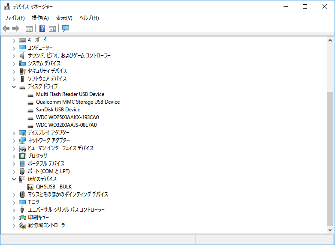Open the 表示(V) menu
Image resolution: width=335 pixels, height=245 pixels.
pyautogui.click(x=64, y=18)
